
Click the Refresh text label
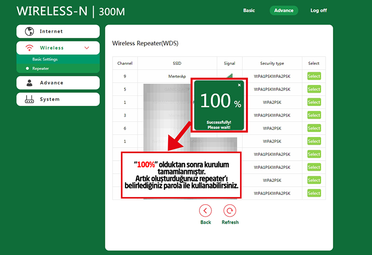tap(230, 222)
